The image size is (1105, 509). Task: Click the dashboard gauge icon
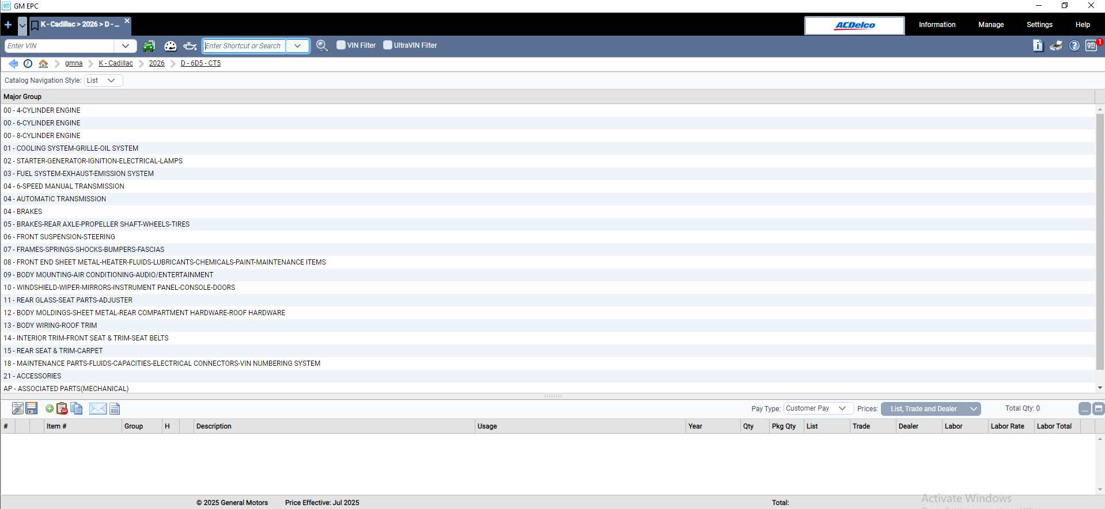(171, 46)
